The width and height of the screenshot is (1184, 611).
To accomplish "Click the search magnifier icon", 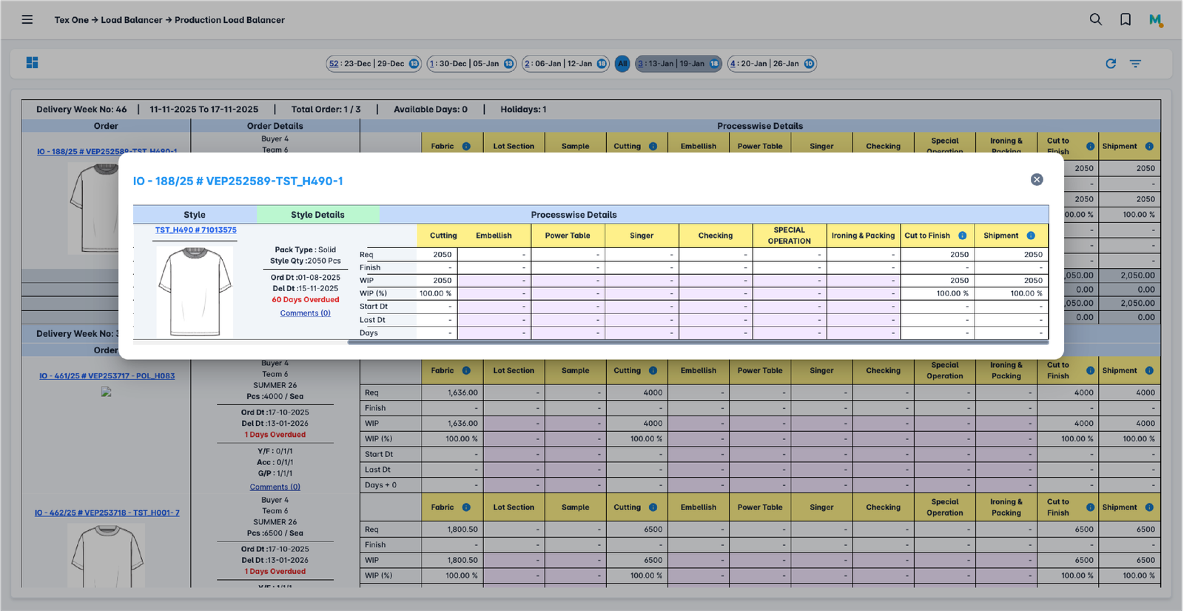I will click(x=1096, y=20).
